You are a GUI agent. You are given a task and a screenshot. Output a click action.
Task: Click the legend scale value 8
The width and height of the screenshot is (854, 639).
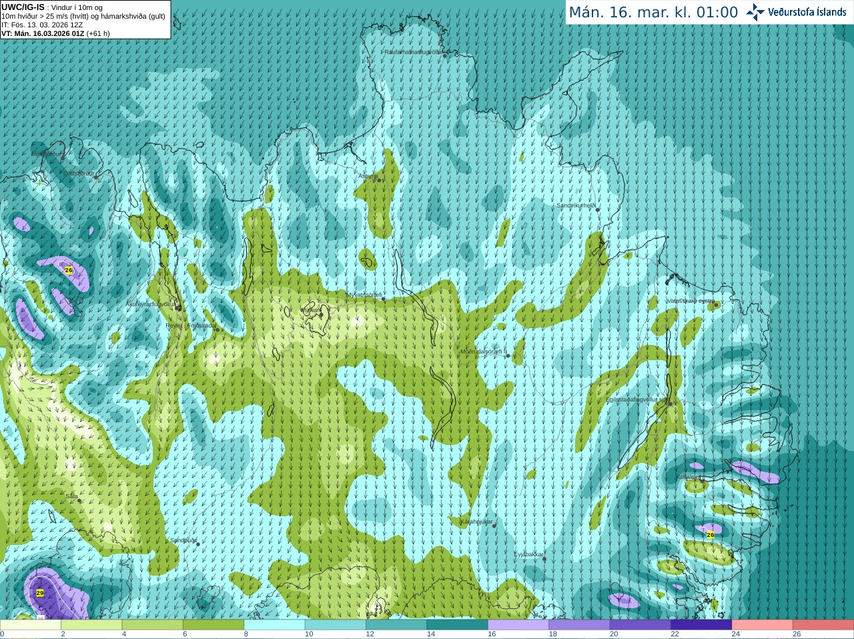[x=246, y=634]
